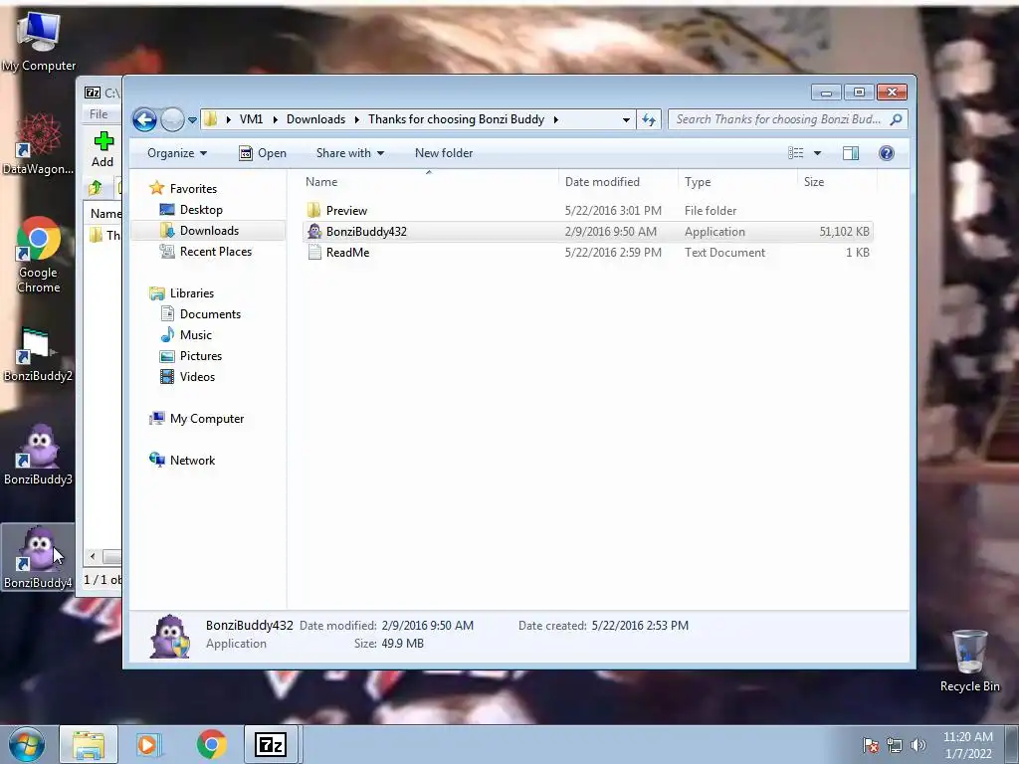Select Libraries in the navigation pane
Image resolution: width=1019 pixels, height=764 pixels.
click(x=192, y=293)
